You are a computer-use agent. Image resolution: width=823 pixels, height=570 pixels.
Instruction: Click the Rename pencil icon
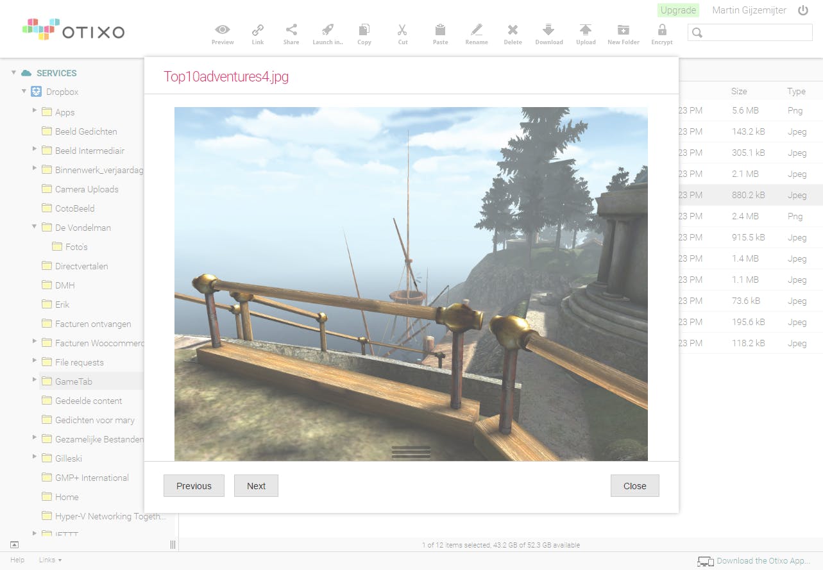477,29
